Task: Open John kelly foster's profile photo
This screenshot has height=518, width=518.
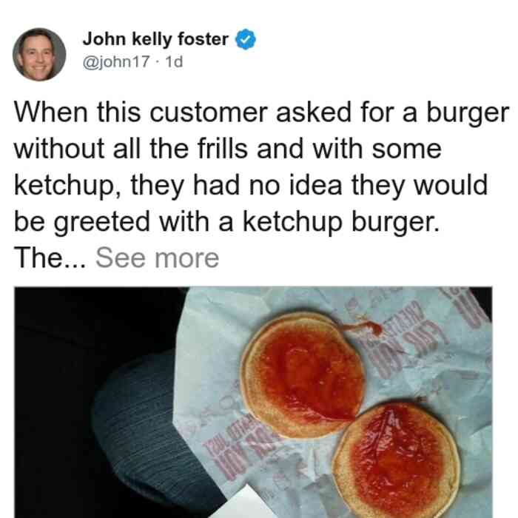Action: pyautogui.click(x=39, y=55)
